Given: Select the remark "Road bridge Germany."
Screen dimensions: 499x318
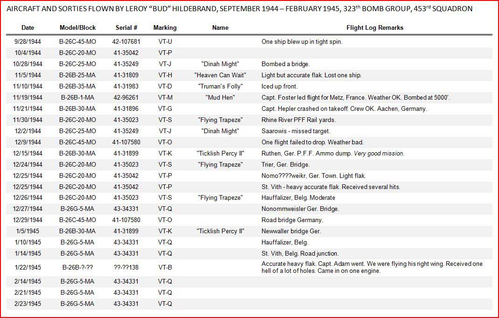Looking at the screenshot, I should point(292,220).
